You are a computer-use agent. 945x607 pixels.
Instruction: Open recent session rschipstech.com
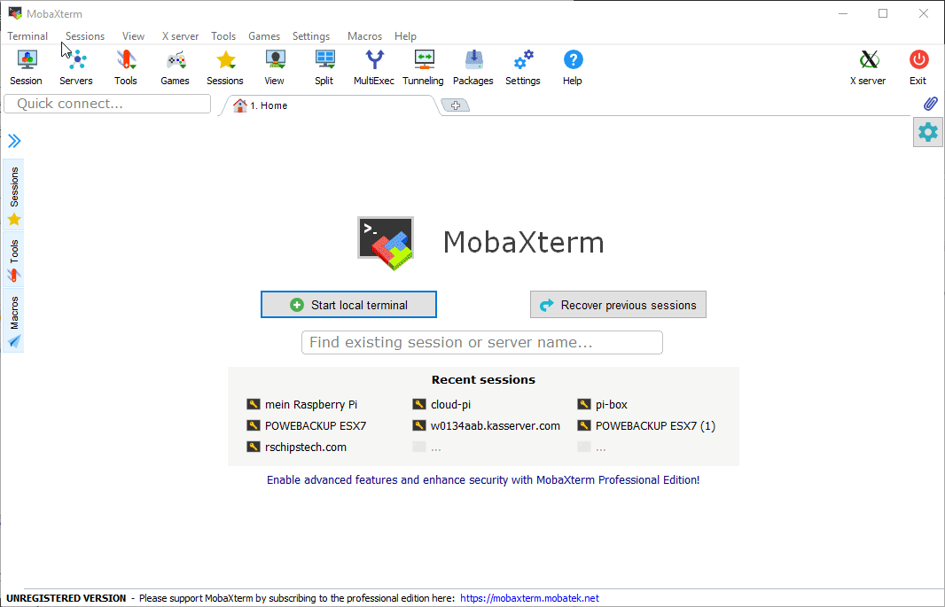(296, 447)
